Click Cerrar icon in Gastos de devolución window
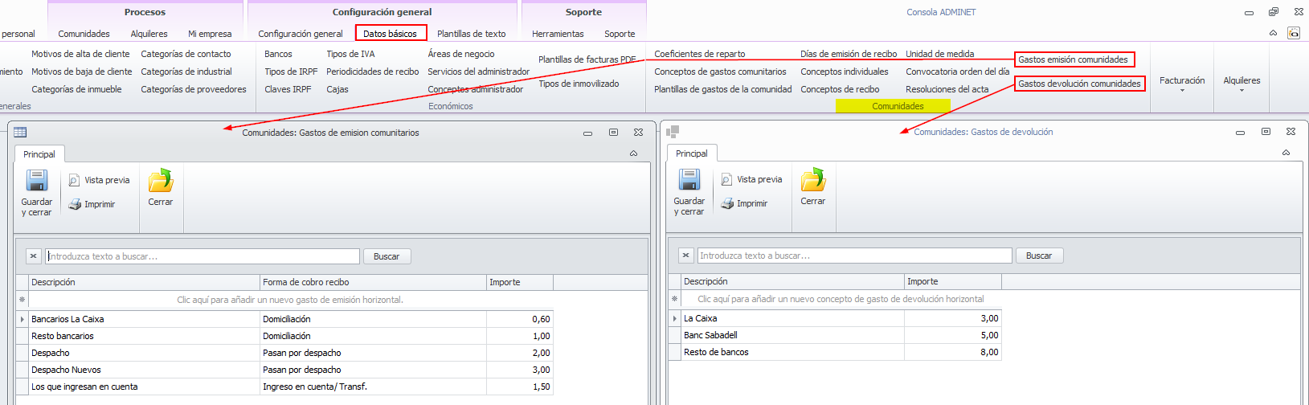The image size is (1309, 405). pos(813,180)
